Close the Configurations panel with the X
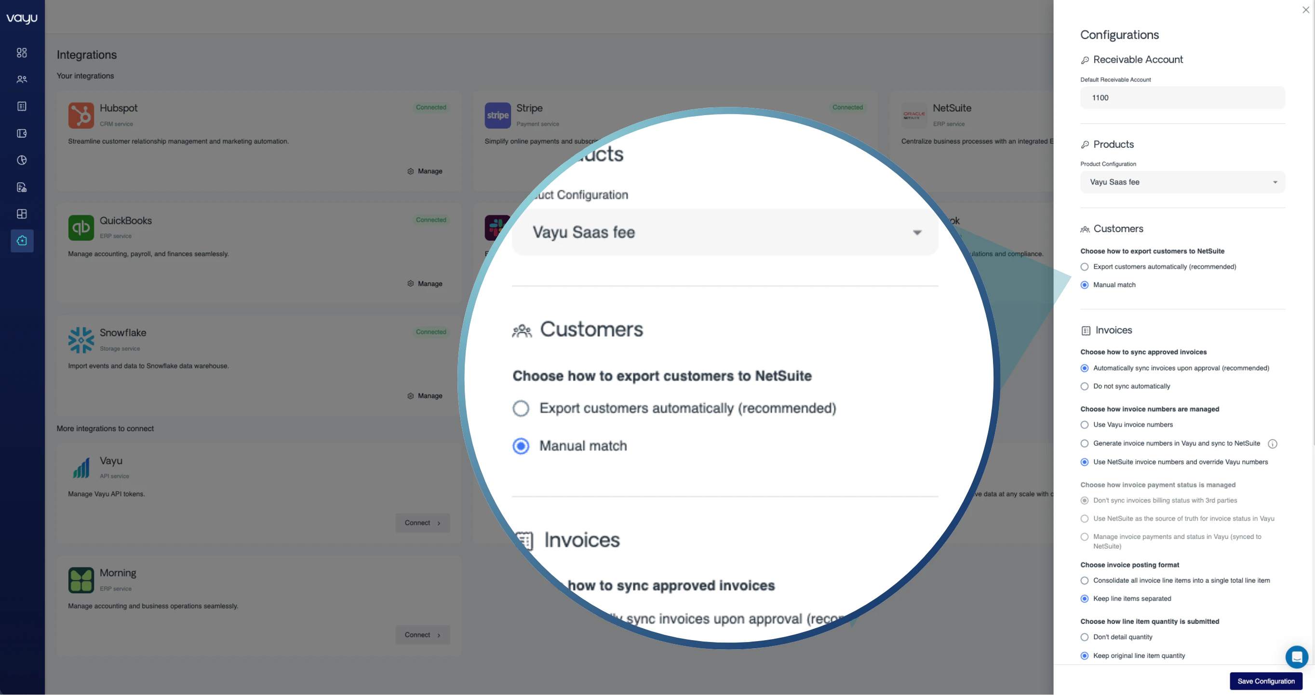Viewport: 1315px width, 695px height. coord(1306,10)
